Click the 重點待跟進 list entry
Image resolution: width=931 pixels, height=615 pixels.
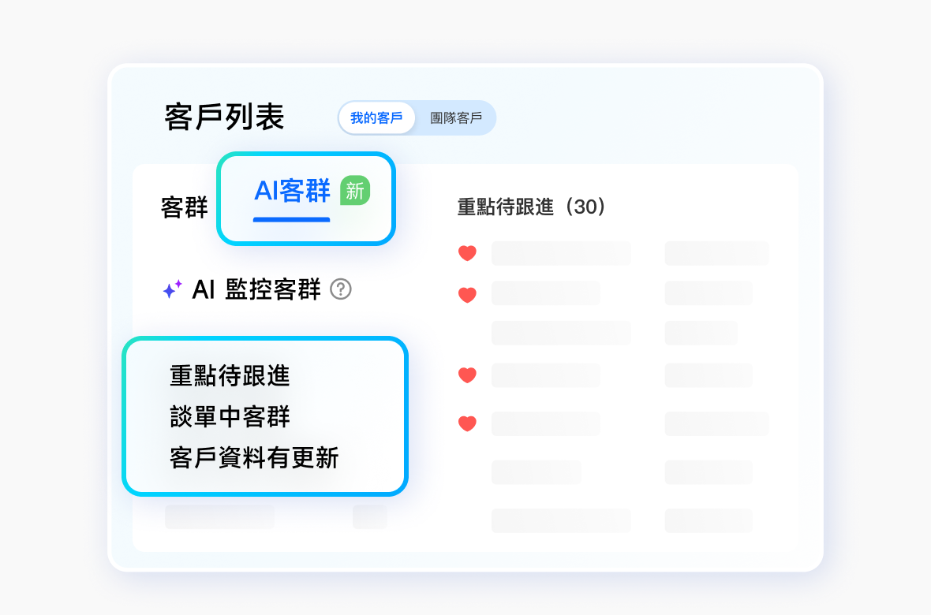pyautogui.click(x=229, y=377)
